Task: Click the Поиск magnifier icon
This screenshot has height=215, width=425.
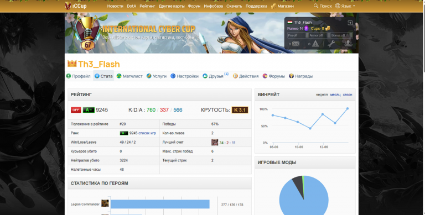Action: click(316, 6)
